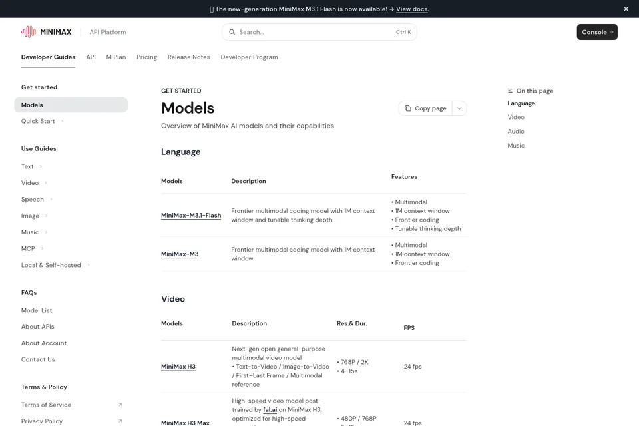Click the copy icon in Copy page

[x=407, y=108]
